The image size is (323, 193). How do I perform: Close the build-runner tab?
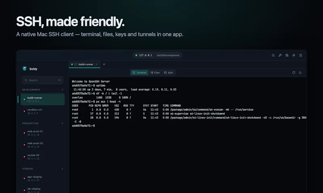[x=96, y=64]
